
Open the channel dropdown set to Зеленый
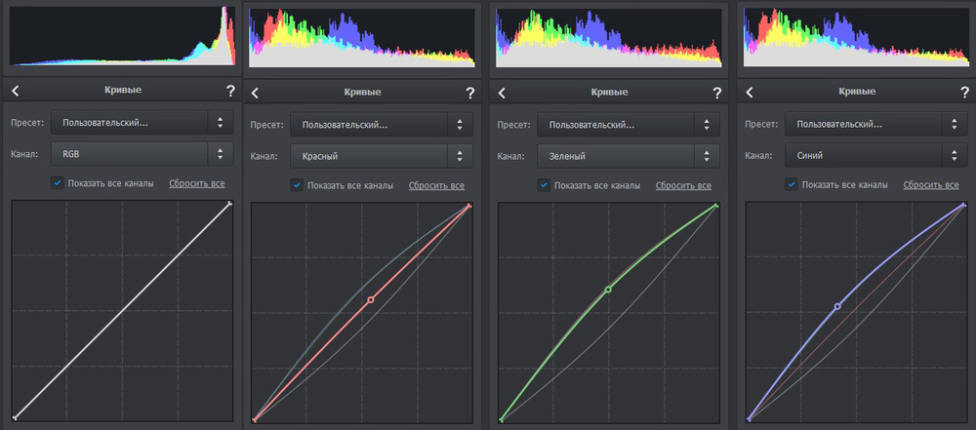point(629,155)
